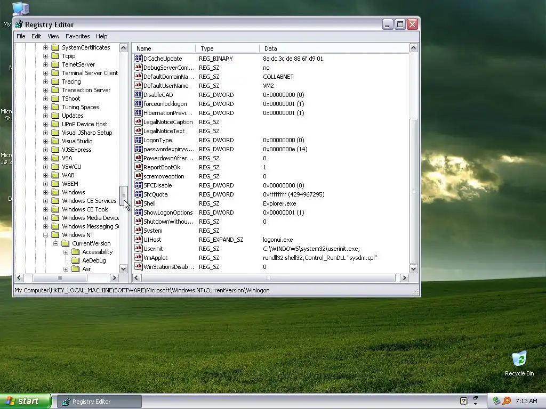This screenshot has width=546, height=409.
Task: Click the DCacheUpdate binary value icon
Action: [x=138, y=59]
